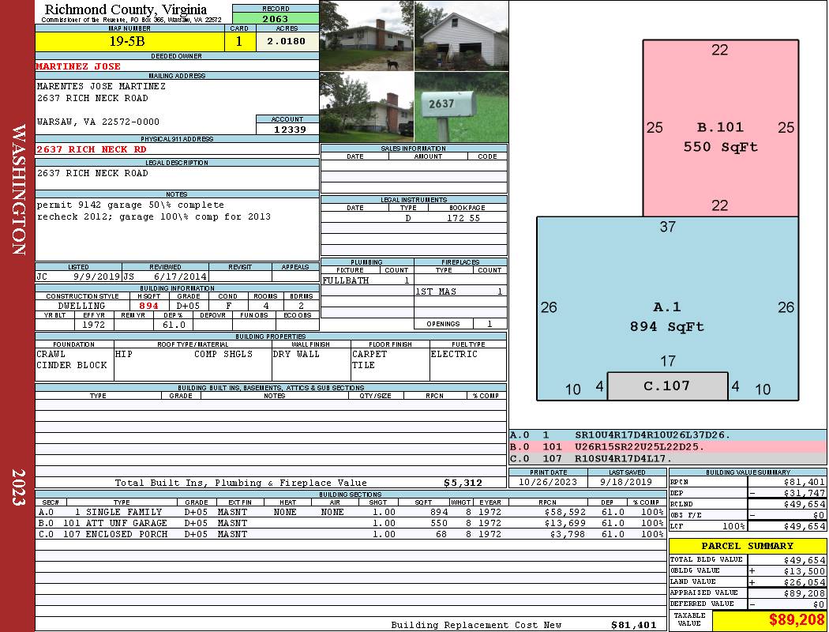
Task: Open the house side view photo with chimney
Action: [366, 107]
